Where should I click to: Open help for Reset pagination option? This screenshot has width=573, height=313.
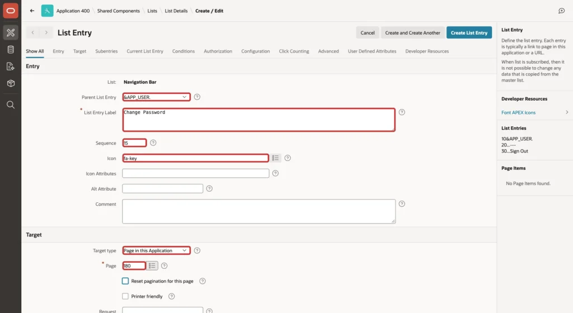203,281
